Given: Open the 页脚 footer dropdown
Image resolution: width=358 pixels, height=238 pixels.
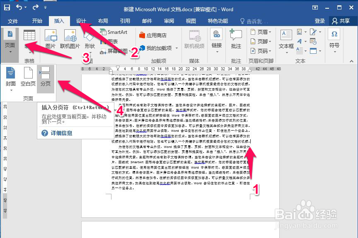Looking at the screenshot, I should point(261,41).
